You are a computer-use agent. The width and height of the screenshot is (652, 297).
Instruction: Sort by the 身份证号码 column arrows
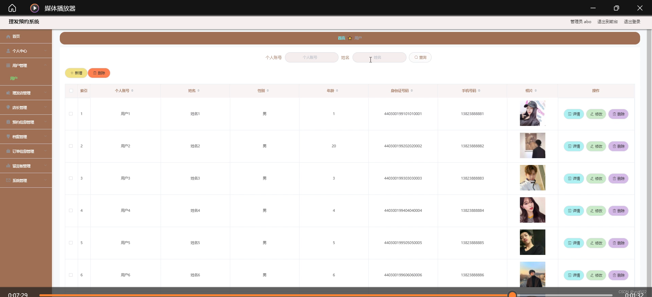(412, 91)
